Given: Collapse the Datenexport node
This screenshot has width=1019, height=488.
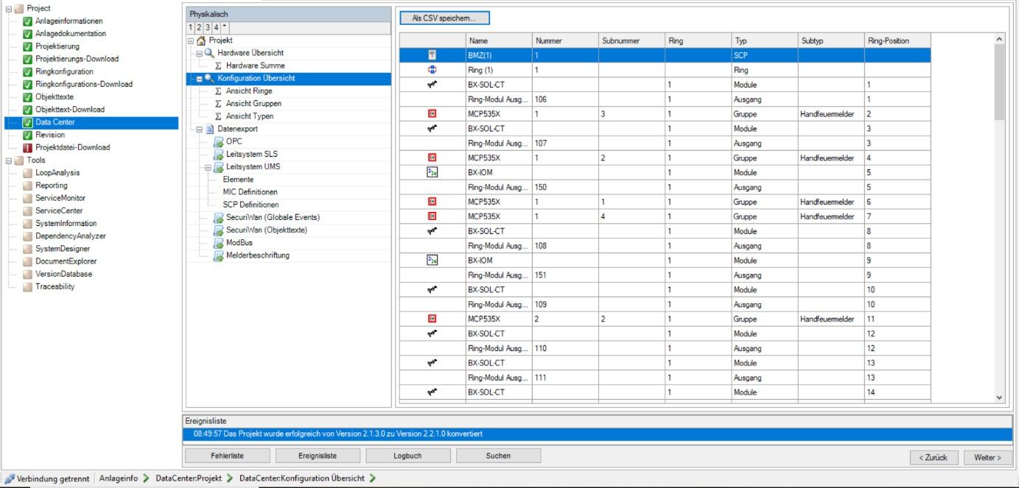Looking at the screenshot, I should (x=200, y=130).
